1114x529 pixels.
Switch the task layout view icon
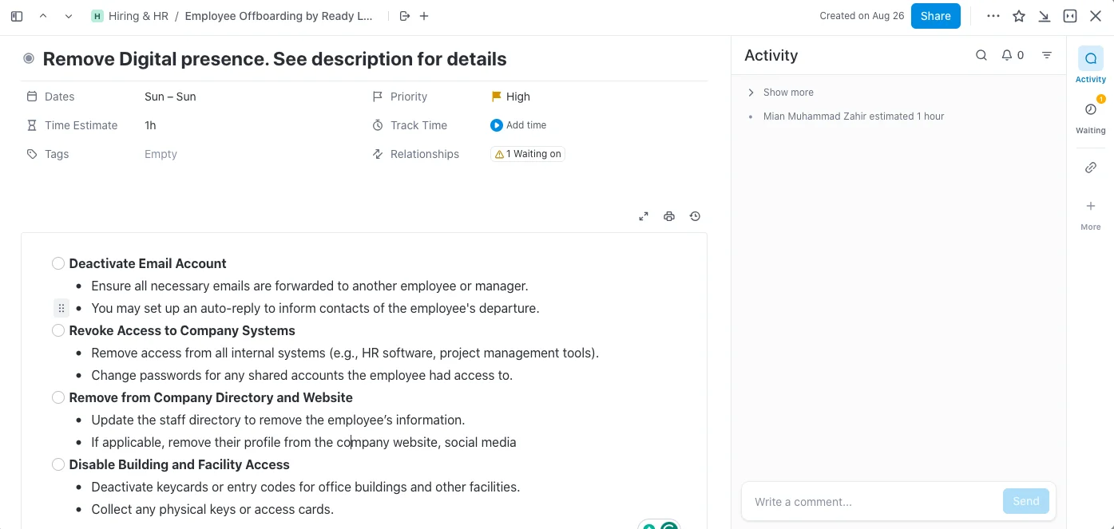click(x=1070, y=16)
